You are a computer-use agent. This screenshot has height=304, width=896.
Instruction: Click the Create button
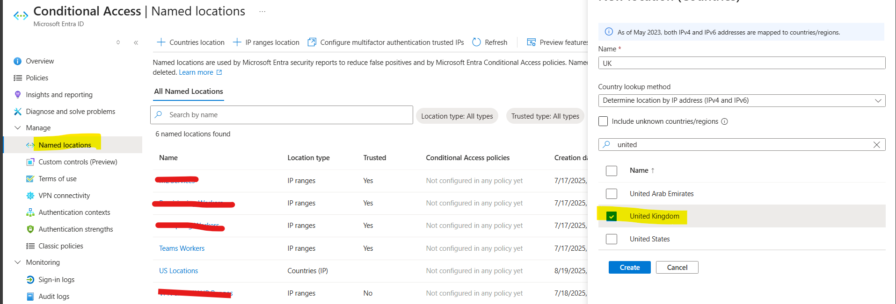(629, 268)
